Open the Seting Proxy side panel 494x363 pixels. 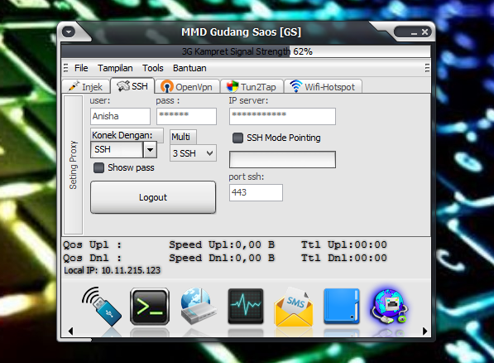(73, 165)
